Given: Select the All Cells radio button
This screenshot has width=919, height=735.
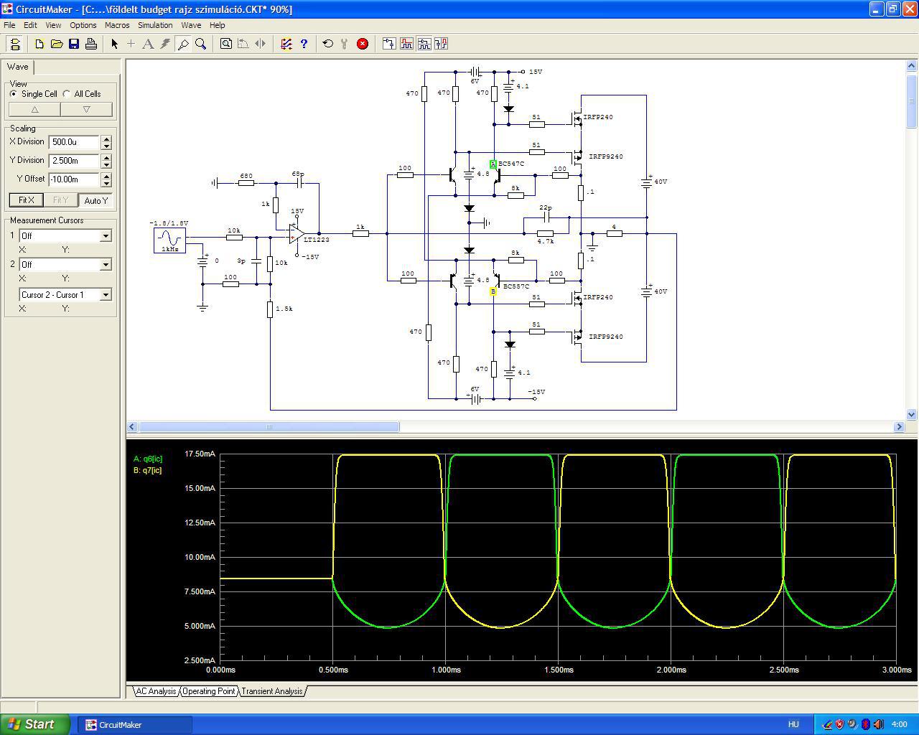Looking at the screenshot, I should (x=67, y=94).
